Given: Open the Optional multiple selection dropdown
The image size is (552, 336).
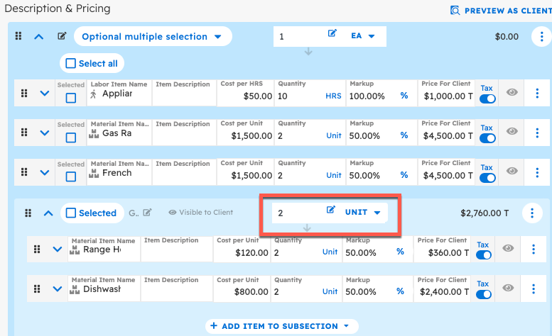Looking at the screenshot, I should pyautogui.click(x=152, y=37).
